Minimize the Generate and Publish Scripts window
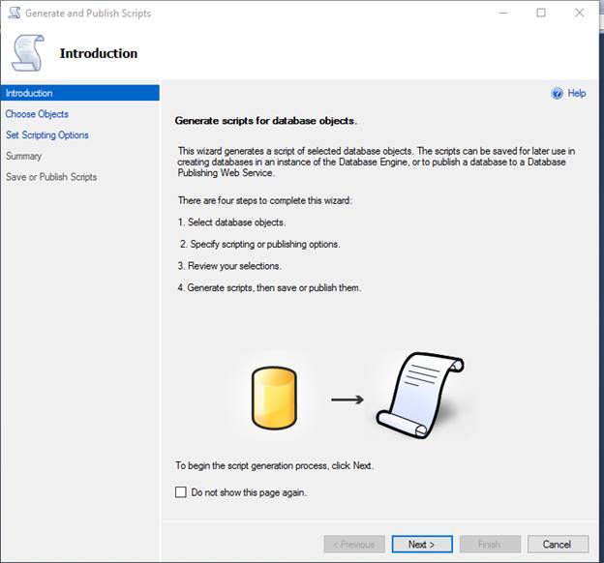604x563 pixels. click(x=503, y=13)
